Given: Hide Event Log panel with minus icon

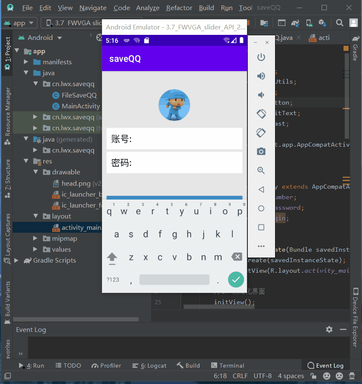Looking at the screenshot, I should point(343,329).
